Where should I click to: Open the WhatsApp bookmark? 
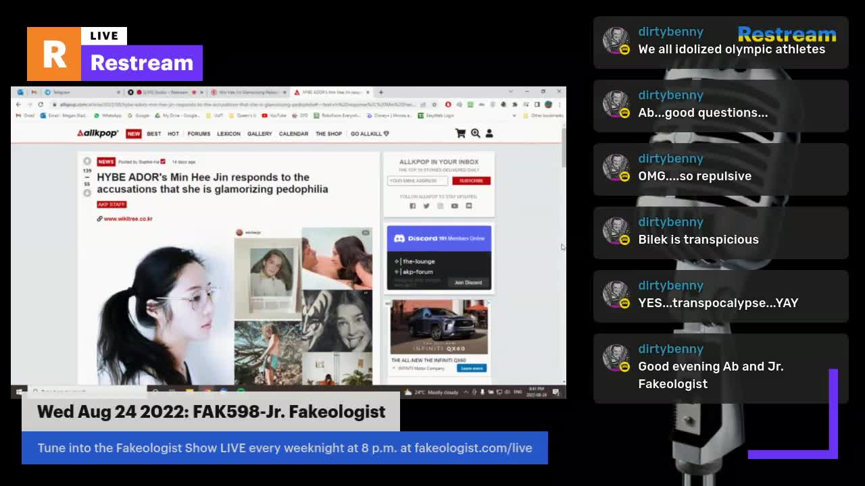[108, 115]
